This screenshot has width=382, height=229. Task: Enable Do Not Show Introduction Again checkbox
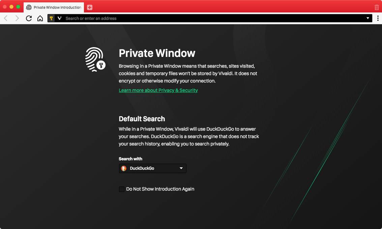click(122, 189)
